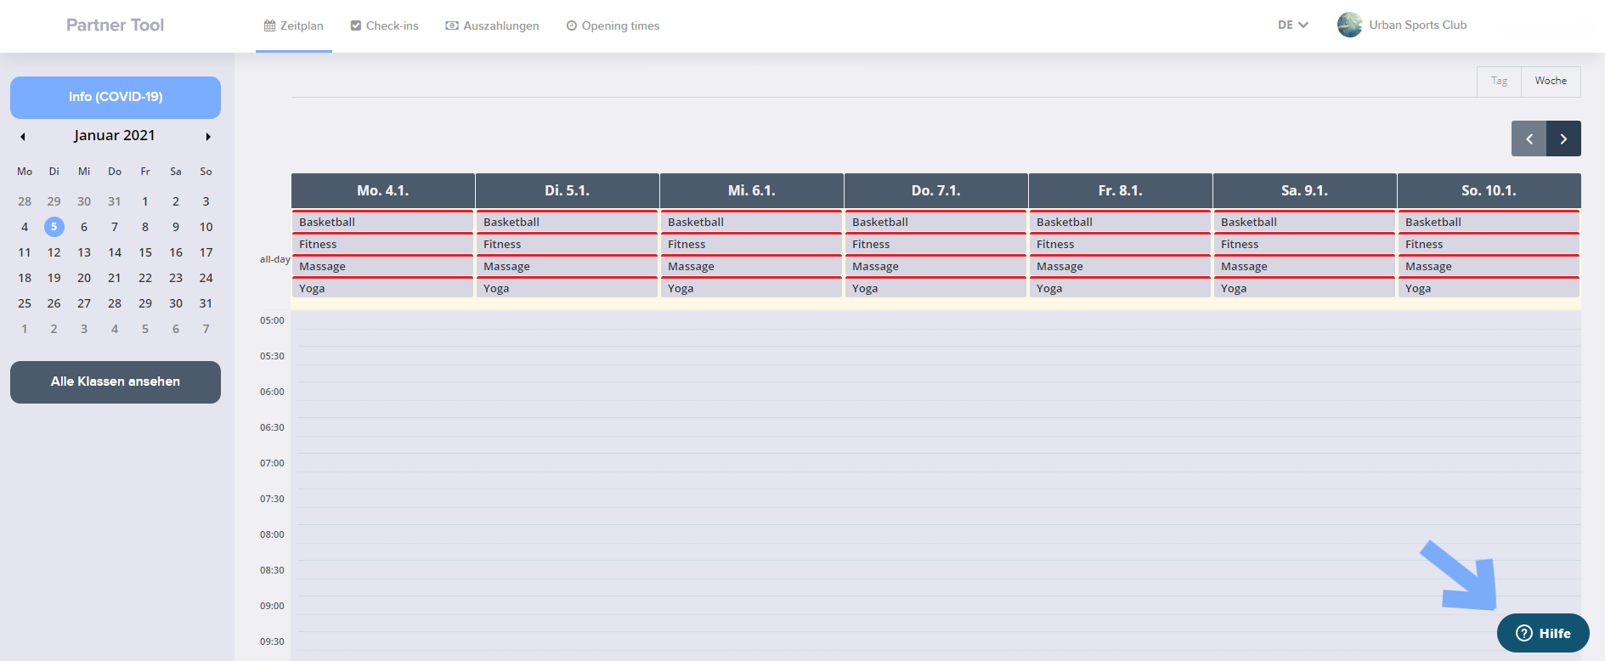
Task: Click the Januar 2021 month title
Action: click(115, 135)
